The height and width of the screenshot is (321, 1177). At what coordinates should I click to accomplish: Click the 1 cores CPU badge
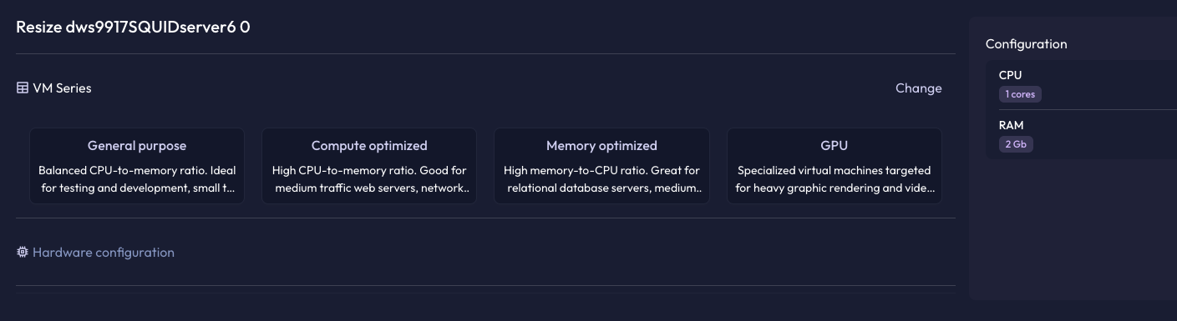click(x=1020, y=94)
